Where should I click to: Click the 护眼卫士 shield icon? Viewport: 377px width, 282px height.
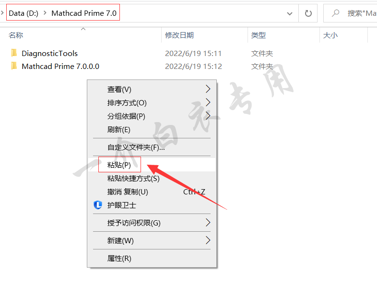(x=98, y=205)
